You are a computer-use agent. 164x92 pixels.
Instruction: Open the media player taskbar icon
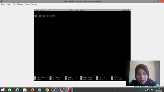click(x=39, y=90)
